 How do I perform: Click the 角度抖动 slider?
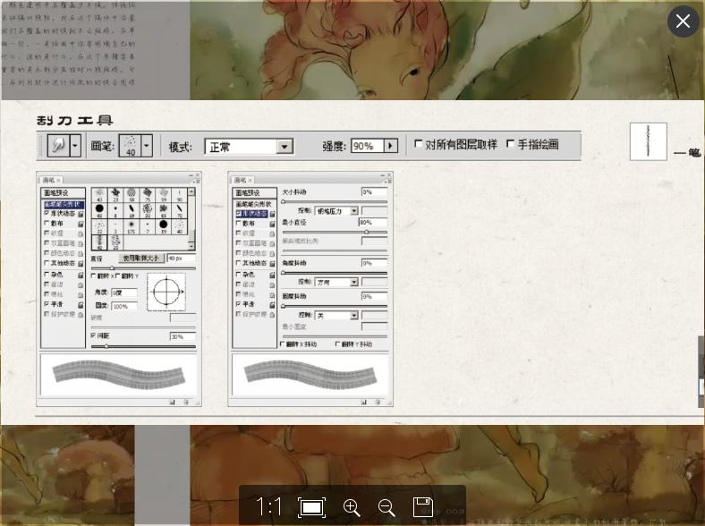[335, 273]
